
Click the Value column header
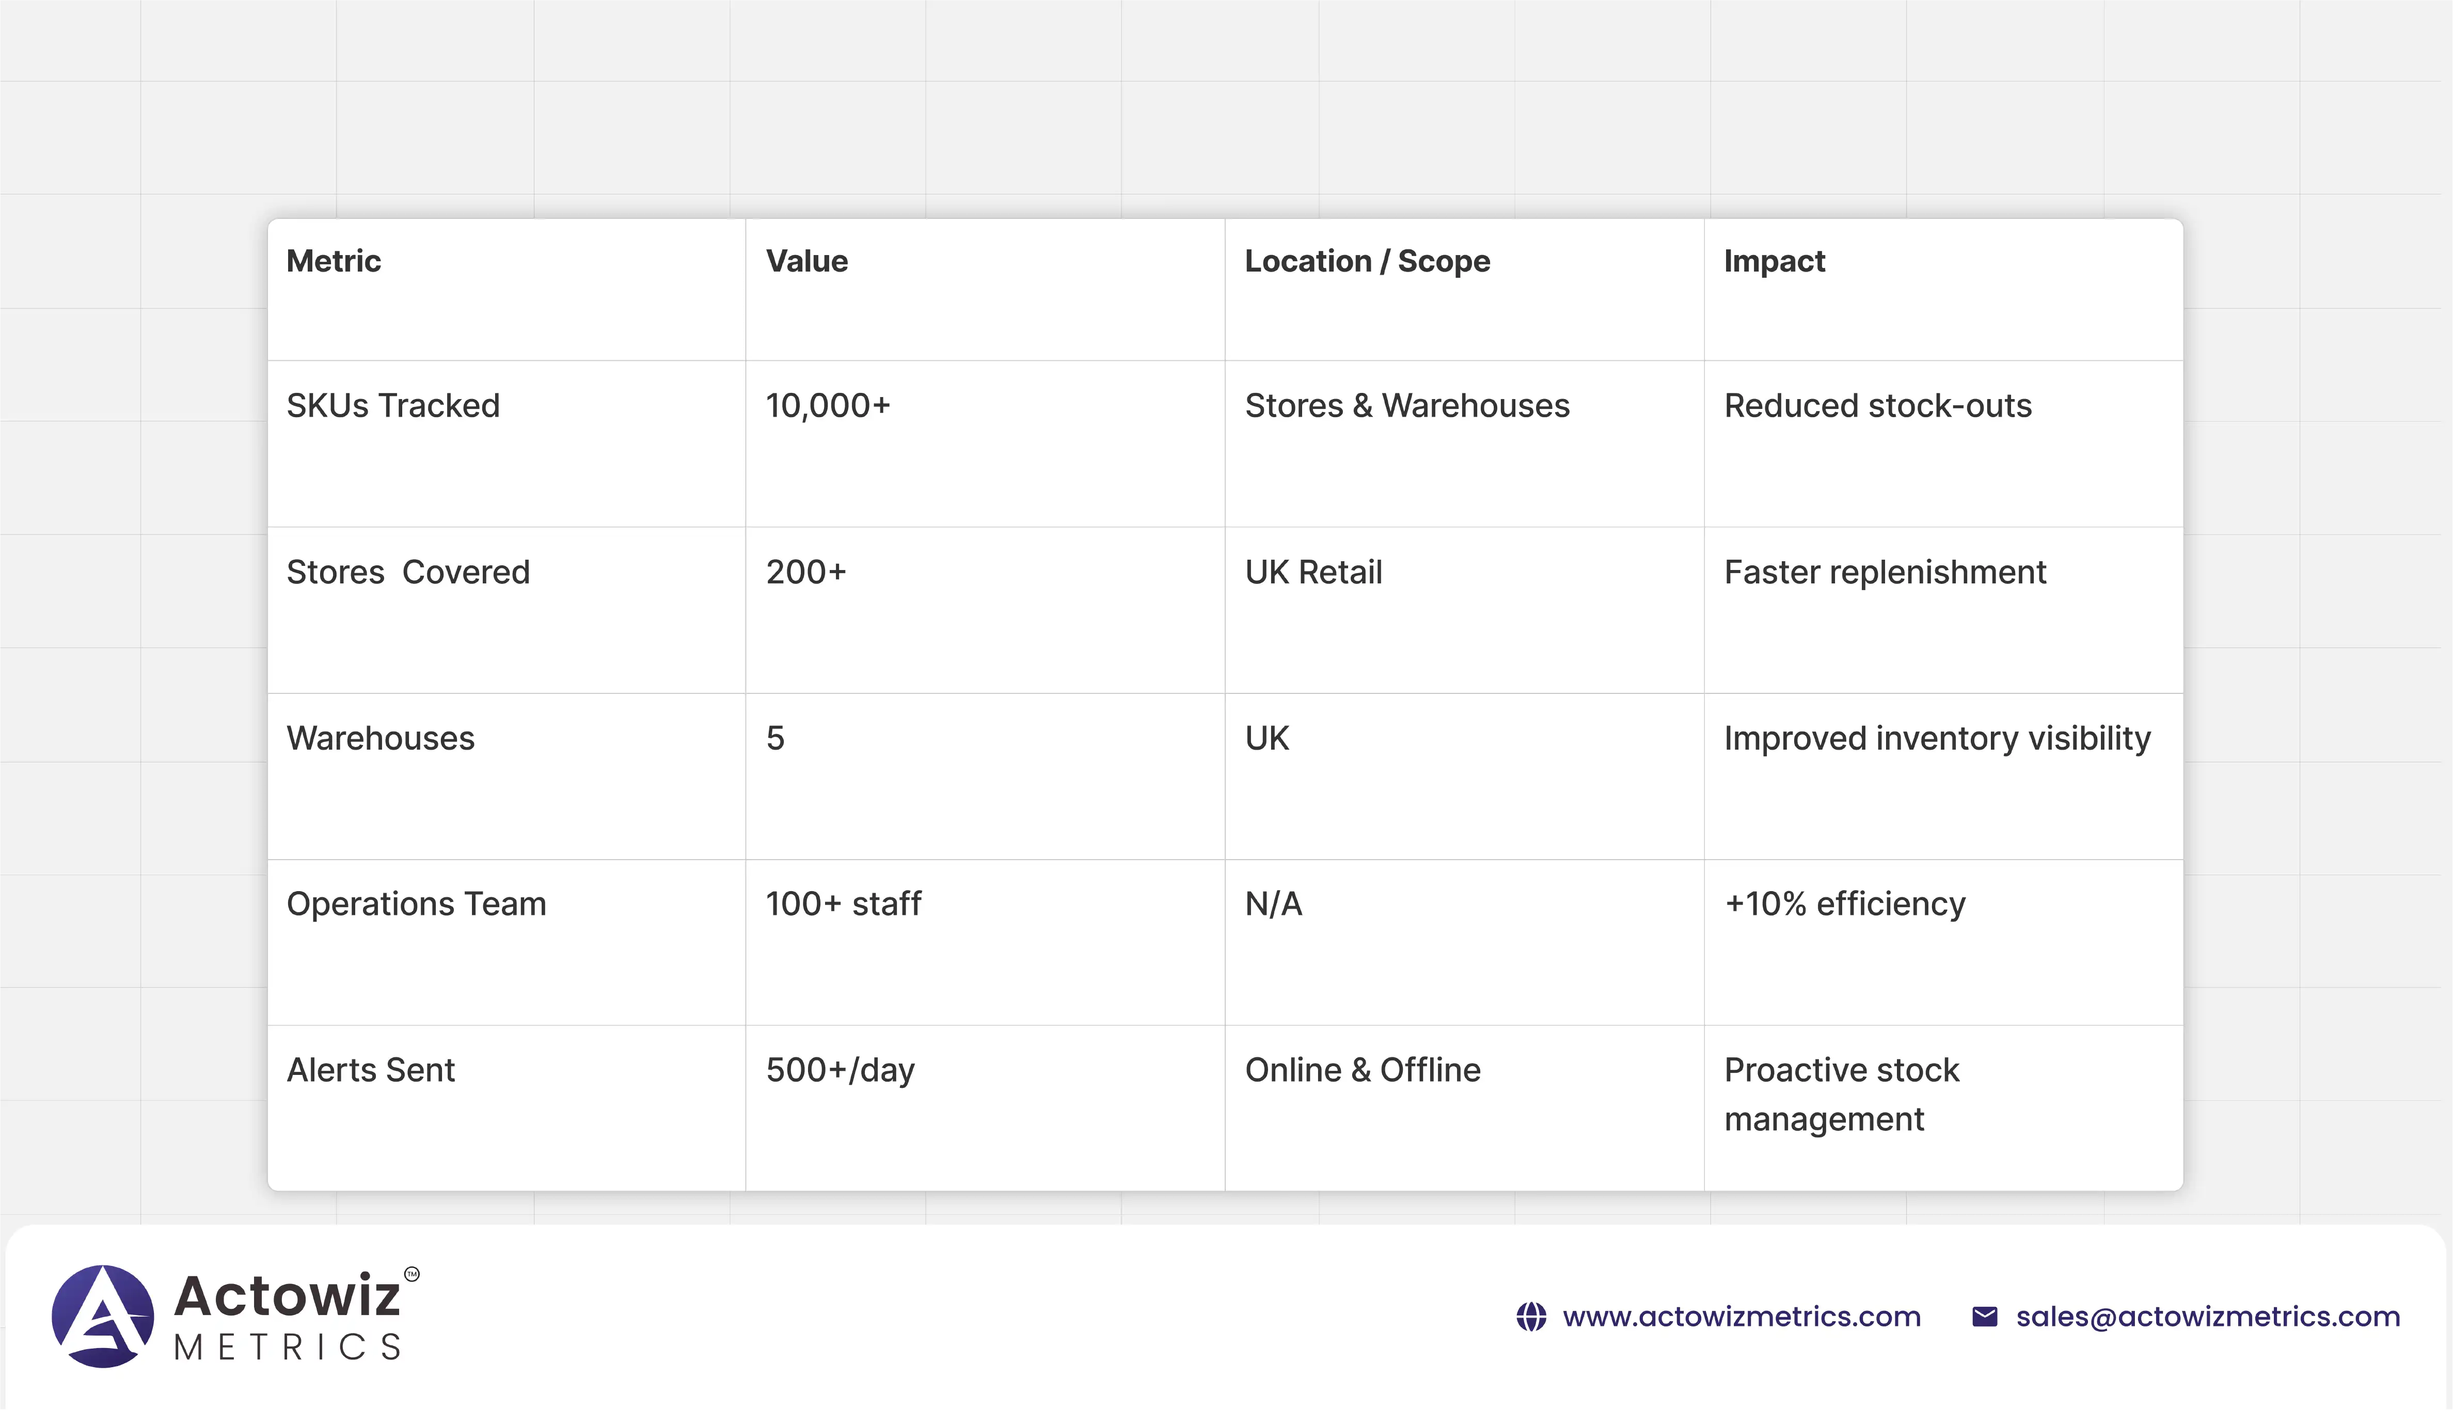(806, 261)
